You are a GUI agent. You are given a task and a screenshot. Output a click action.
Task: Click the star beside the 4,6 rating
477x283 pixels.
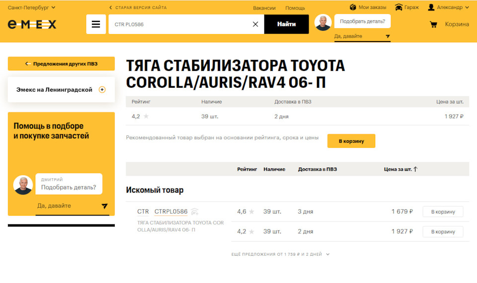pyautogui.click(x=251, y=212)
